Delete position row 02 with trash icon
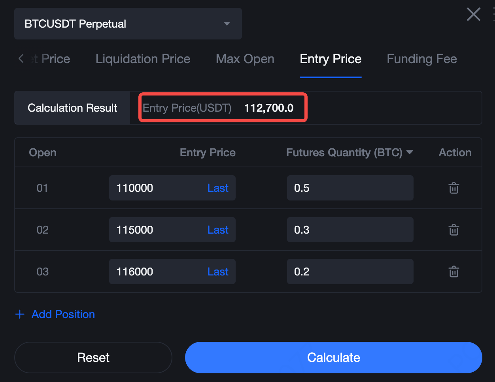Image resolution: width=495 pixels, height=382 pixels. 453,230
